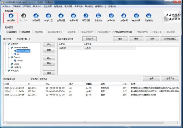Collapse the Administrators tree node
Viewport: 183px width, 128px height.
9,48
